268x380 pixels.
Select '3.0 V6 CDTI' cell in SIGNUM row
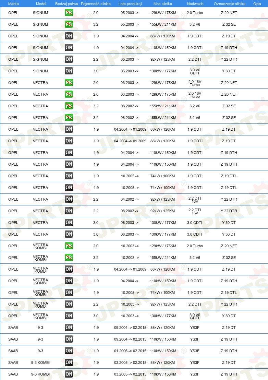[x=195, y=71]
